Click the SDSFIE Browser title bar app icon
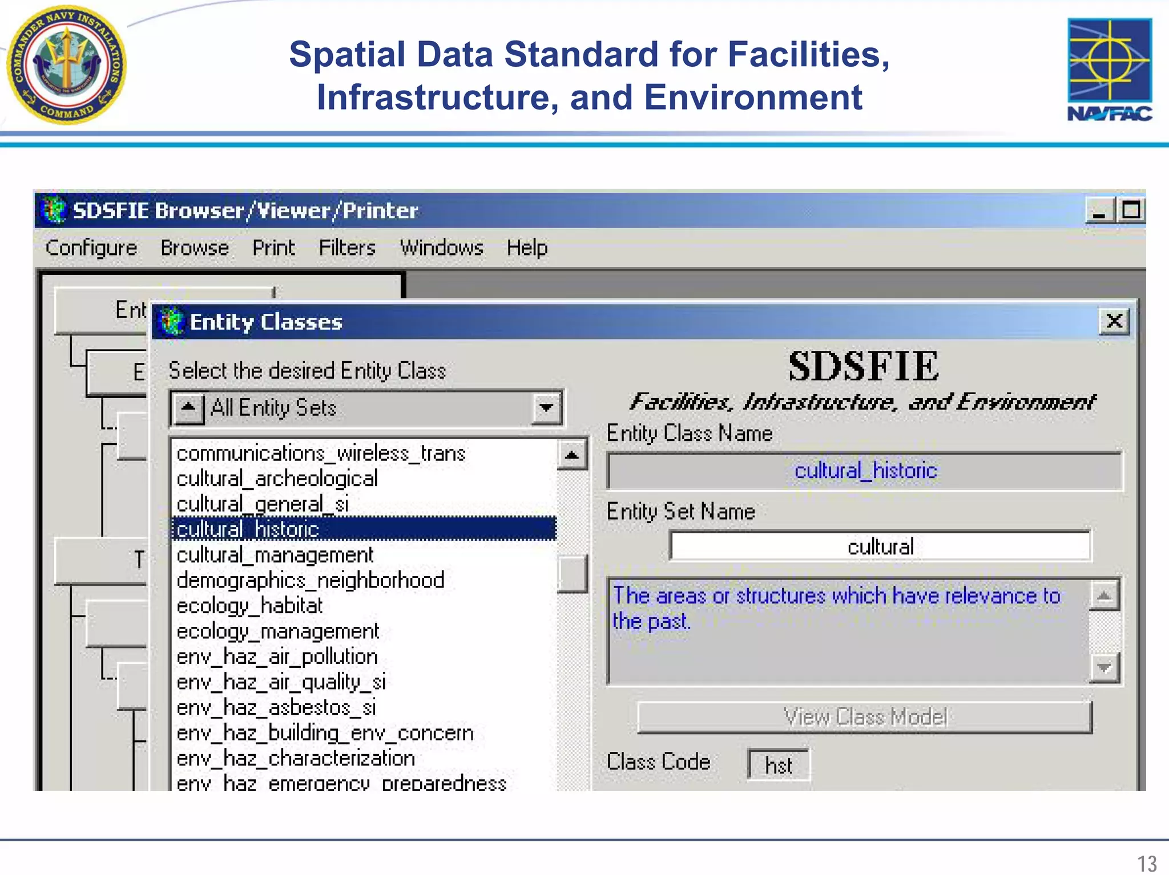 coord(54,210)
